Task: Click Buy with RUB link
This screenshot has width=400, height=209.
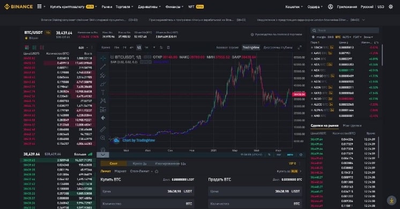Action: 289,171
